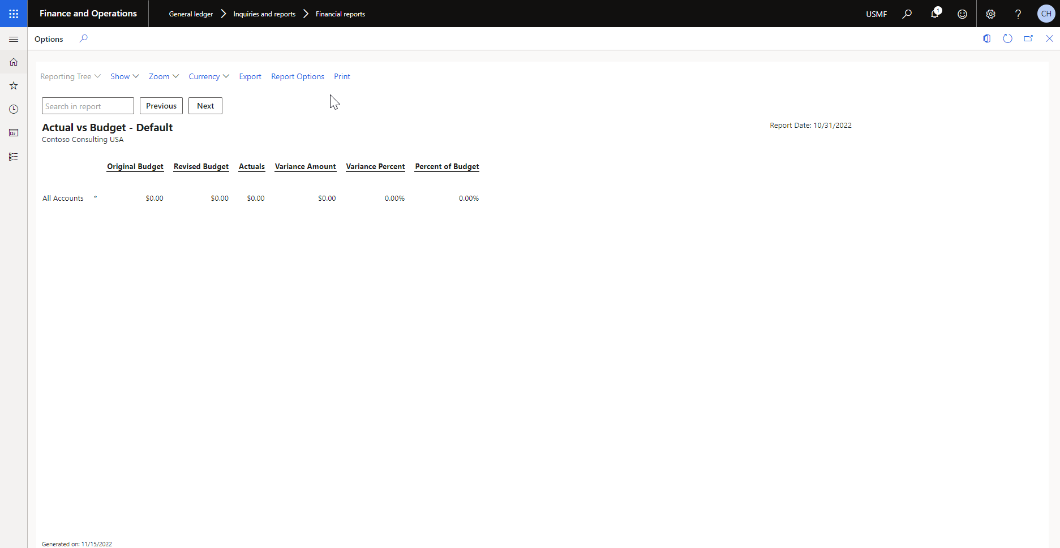
Task: Click the feedback smiley icon
Action: (962, 14)
